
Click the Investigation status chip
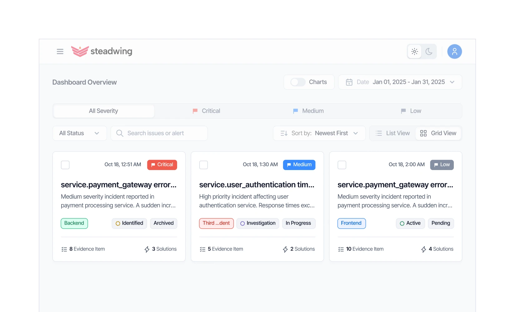coord(258,223)
